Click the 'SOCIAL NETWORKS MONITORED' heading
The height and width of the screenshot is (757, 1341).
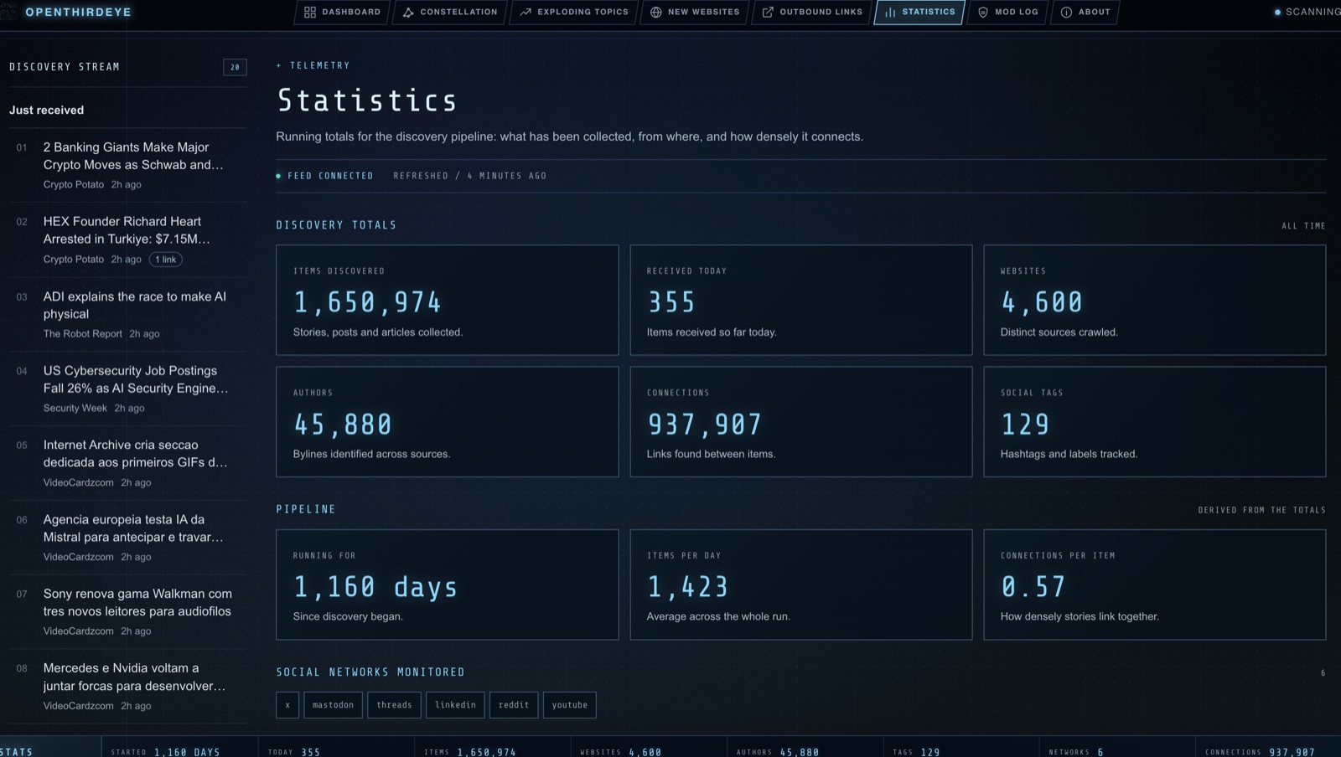tap(370, 672)
